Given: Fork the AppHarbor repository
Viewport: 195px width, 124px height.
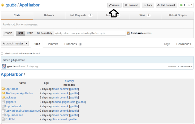Looking at the screenshot, I should tap(148, 5).
